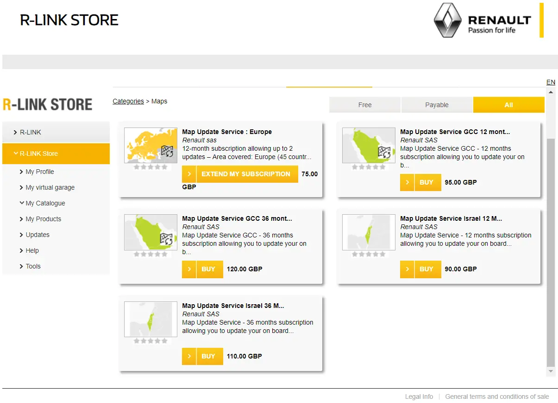558x403 pixels.
Task: Open Israel 36 months map thumbnail
Action: [150, 319]
